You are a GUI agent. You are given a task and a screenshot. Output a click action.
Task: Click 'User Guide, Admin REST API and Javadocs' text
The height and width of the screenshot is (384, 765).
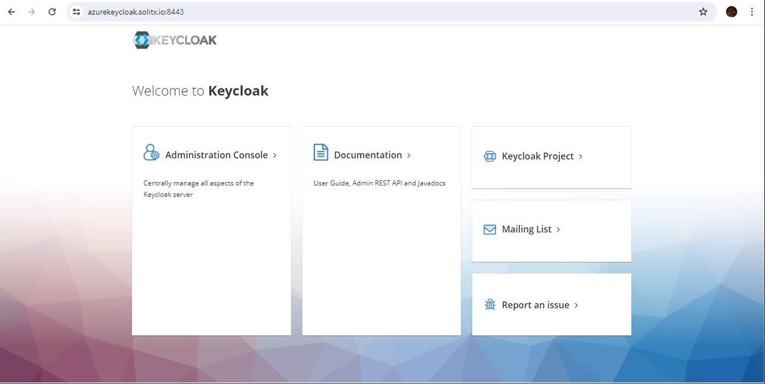pos(380,183)
